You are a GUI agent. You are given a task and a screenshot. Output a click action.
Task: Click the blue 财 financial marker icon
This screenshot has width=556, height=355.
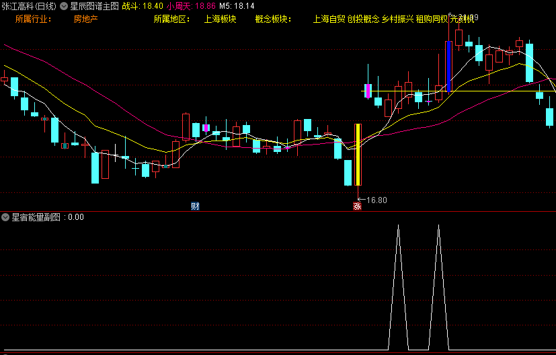tap(195, 206)
